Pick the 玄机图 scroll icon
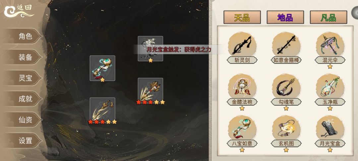The width and height of the screenshot is (358, 161). coord(286,129)
